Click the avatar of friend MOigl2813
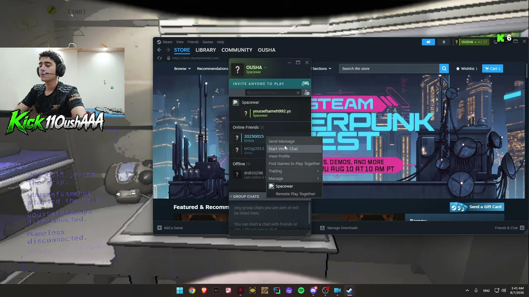 [237, 150]
